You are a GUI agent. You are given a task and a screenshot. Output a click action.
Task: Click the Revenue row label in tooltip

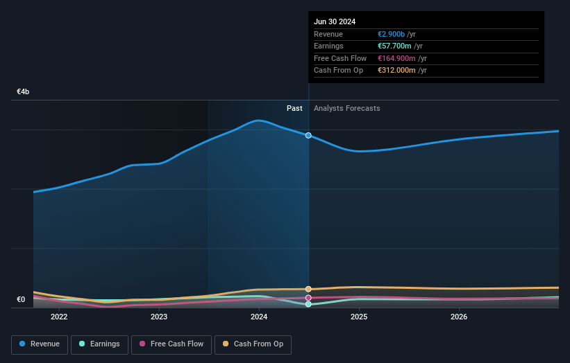[328, 34]
